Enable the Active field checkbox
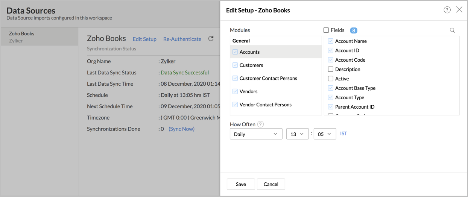 point(331,79)
